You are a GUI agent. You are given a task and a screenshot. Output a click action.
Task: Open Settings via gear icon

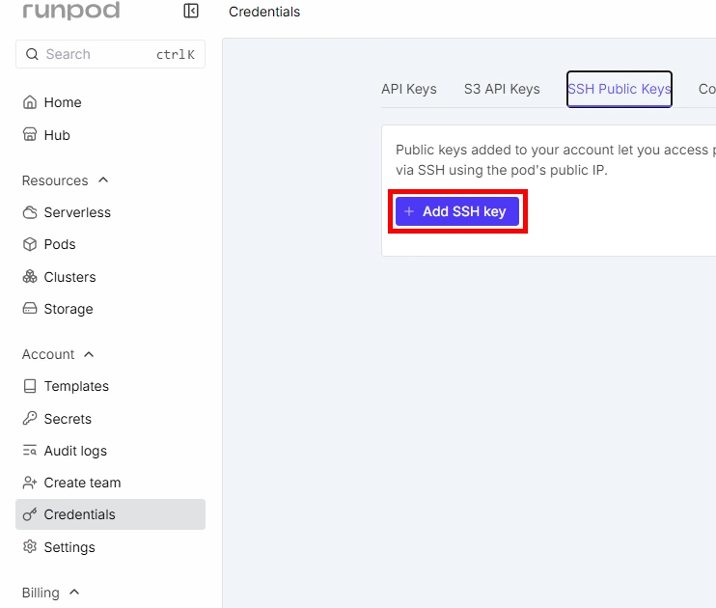click(30, 546)
